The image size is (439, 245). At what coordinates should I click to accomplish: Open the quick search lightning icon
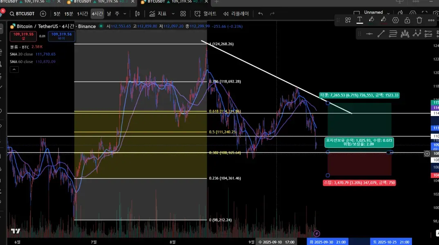(401, 13)
